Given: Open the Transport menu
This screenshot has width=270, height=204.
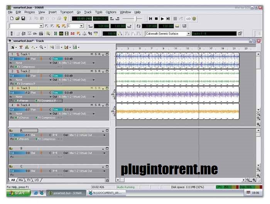Looking at the screenshot, I should [x=67, y=12].
